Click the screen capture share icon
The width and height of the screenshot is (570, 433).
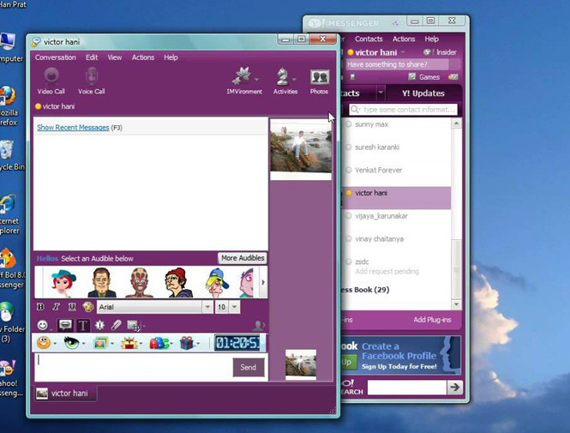[133, 325]
